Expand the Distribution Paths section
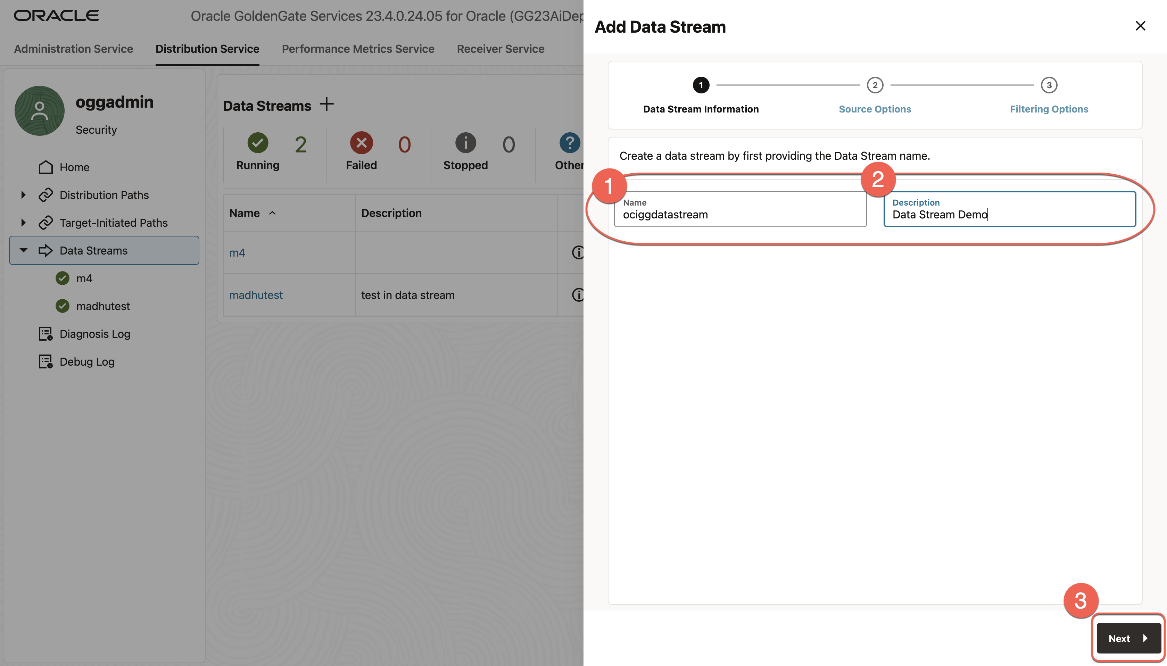This screenshot has height=666, width=1167. click(24, 194)
